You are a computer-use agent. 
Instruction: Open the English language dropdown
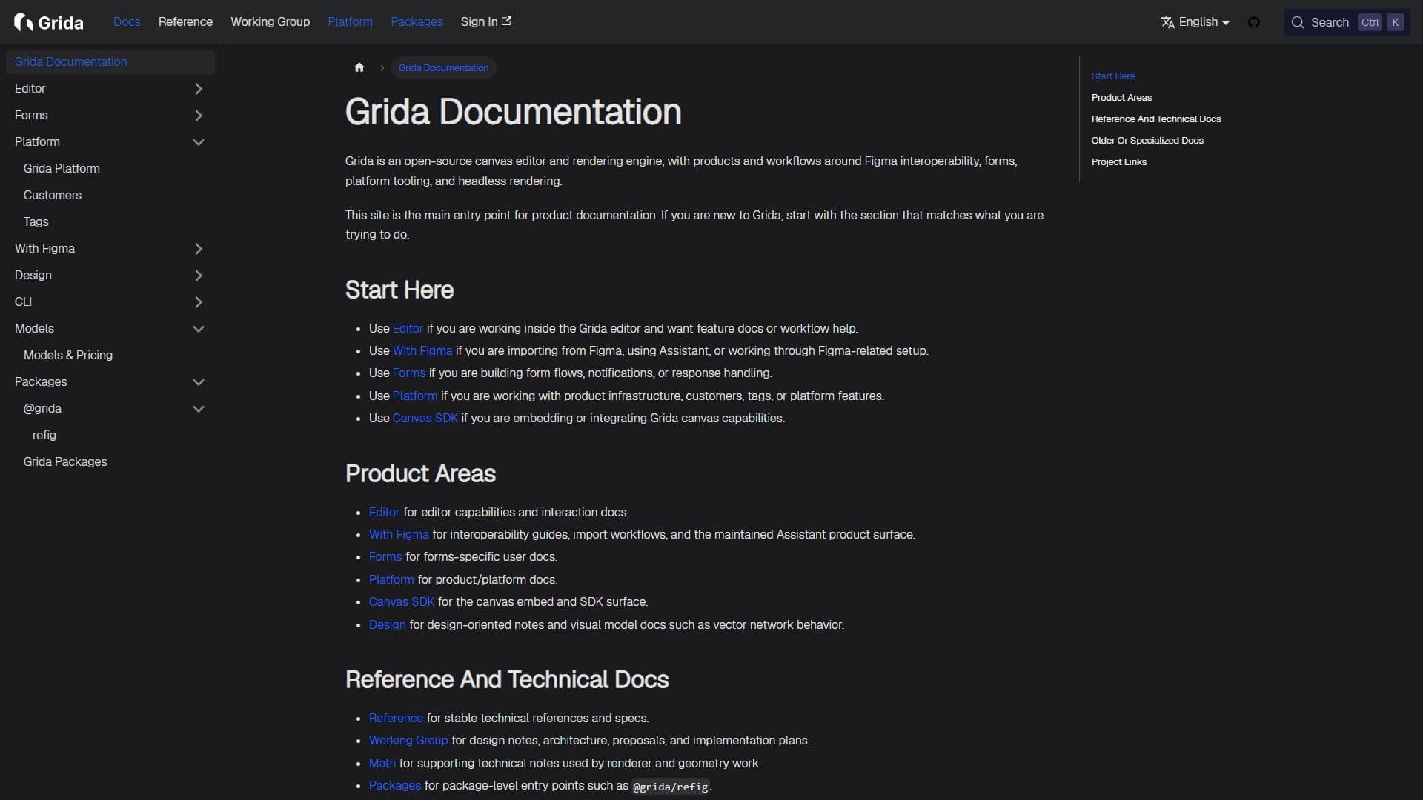coord(1195,22)
